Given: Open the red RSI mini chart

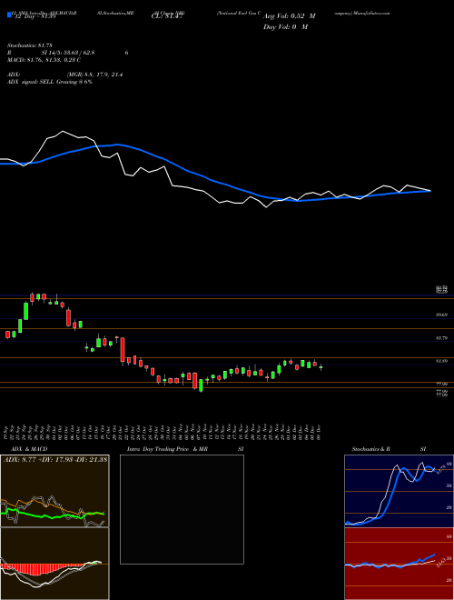Looking at the screenshot, I should pyautogui.click(x=399, y=564).
